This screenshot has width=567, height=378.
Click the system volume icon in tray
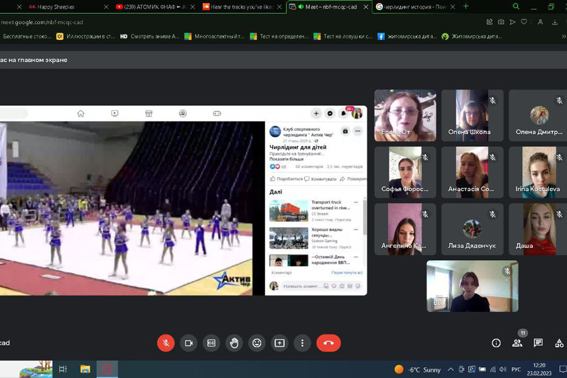pos(503,369)
